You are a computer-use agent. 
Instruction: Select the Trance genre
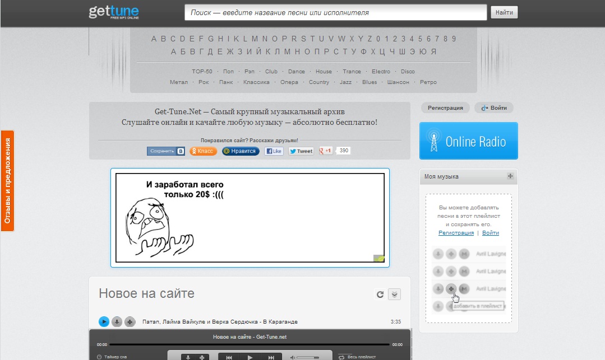[x=352, y=71]
